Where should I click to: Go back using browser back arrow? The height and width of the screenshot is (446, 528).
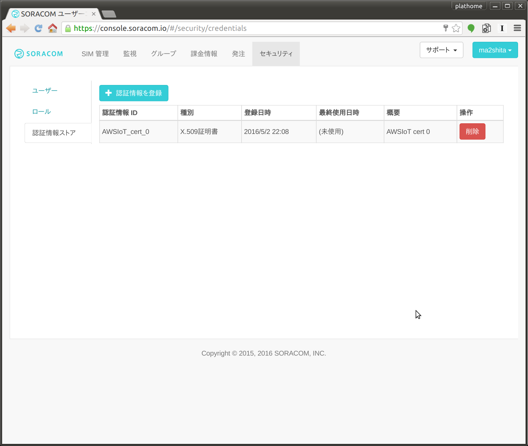tap(11, 28)
